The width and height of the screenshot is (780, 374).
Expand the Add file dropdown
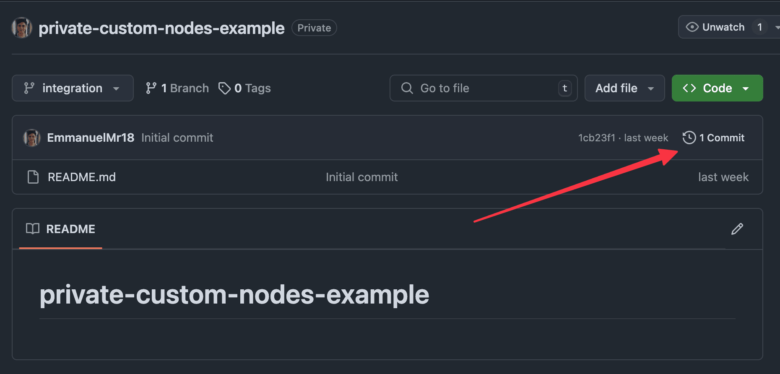coord(624,88)
